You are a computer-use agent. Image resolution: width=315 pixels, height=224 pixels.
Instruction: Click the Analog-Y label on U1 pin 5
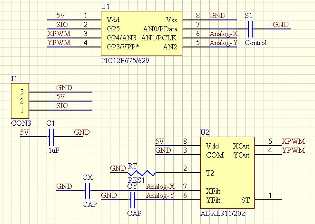click(224, 43)
